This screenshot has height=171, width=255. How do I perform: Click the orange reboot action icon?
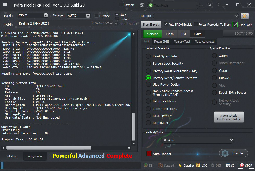click(x=244, y=16)
